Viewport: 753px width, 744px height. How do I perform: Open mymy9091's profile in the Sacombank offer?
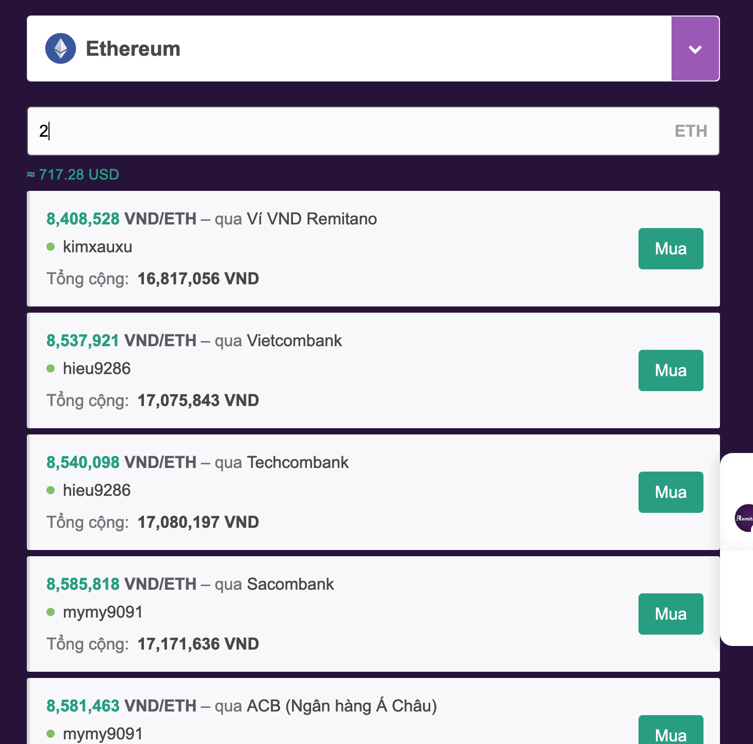tap(103, 612)
